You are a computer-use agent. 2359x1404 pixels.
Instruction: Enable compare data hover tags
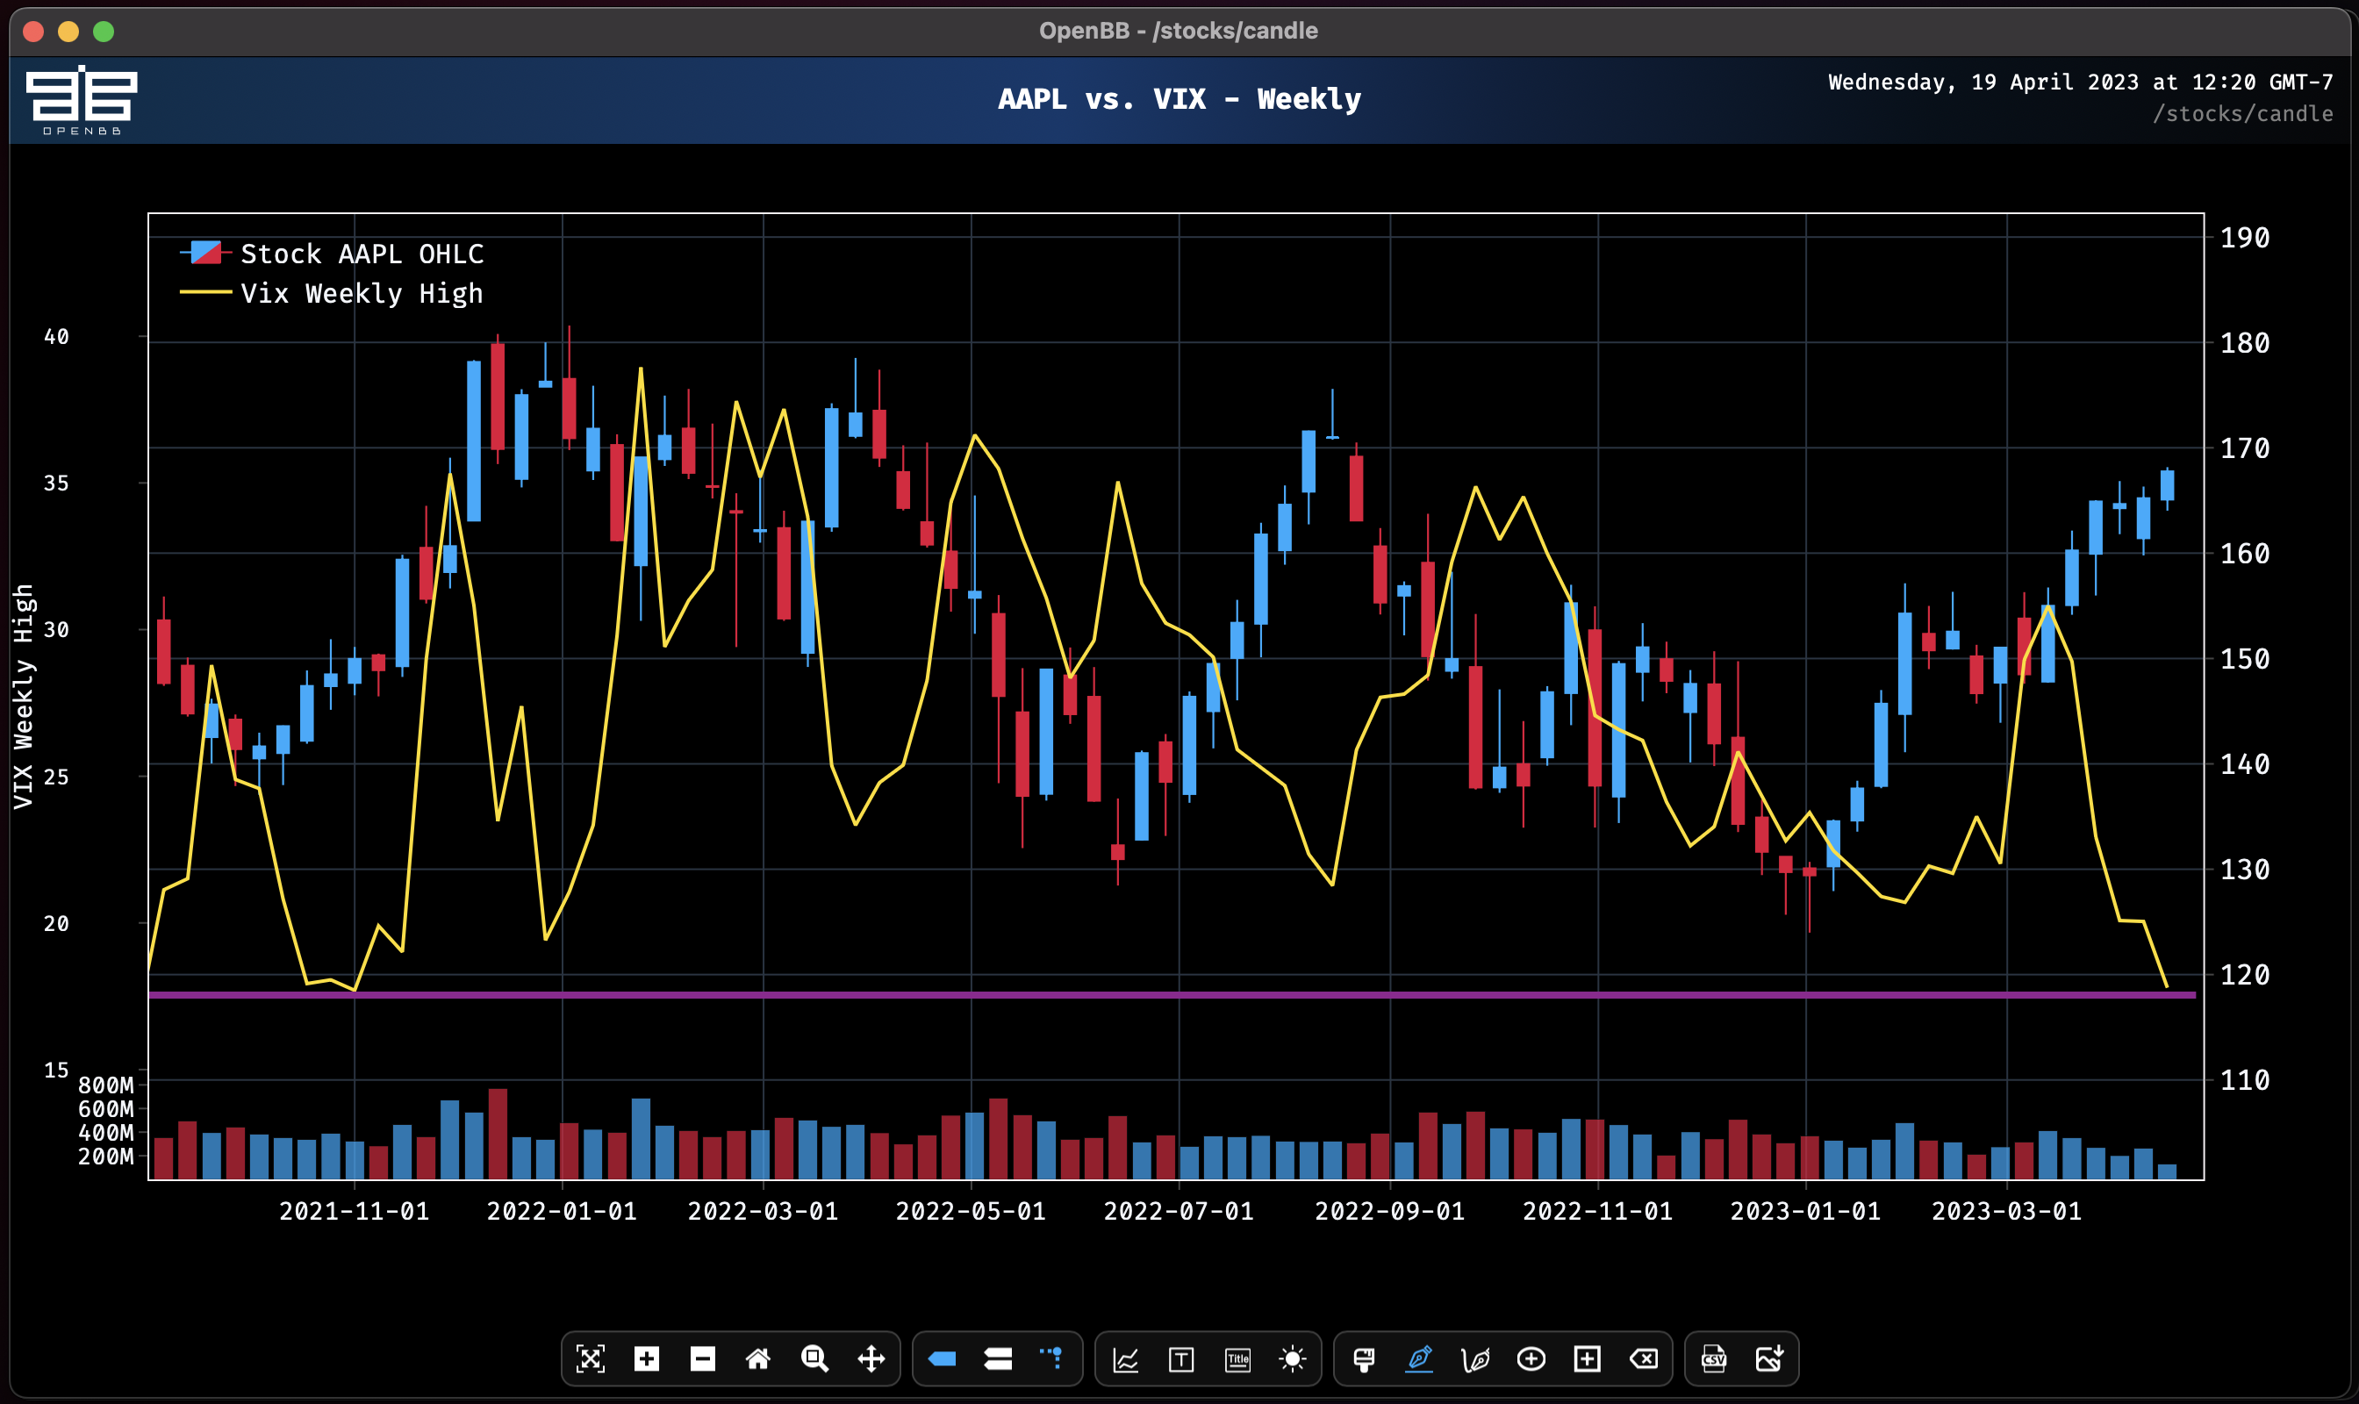pos(999,1359)
